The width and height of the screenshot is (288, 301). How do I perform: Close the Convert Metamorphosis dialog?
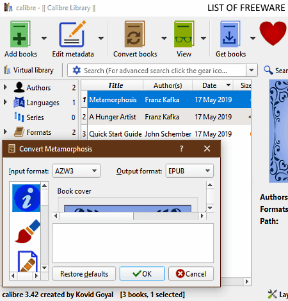(x=207, y=148)
